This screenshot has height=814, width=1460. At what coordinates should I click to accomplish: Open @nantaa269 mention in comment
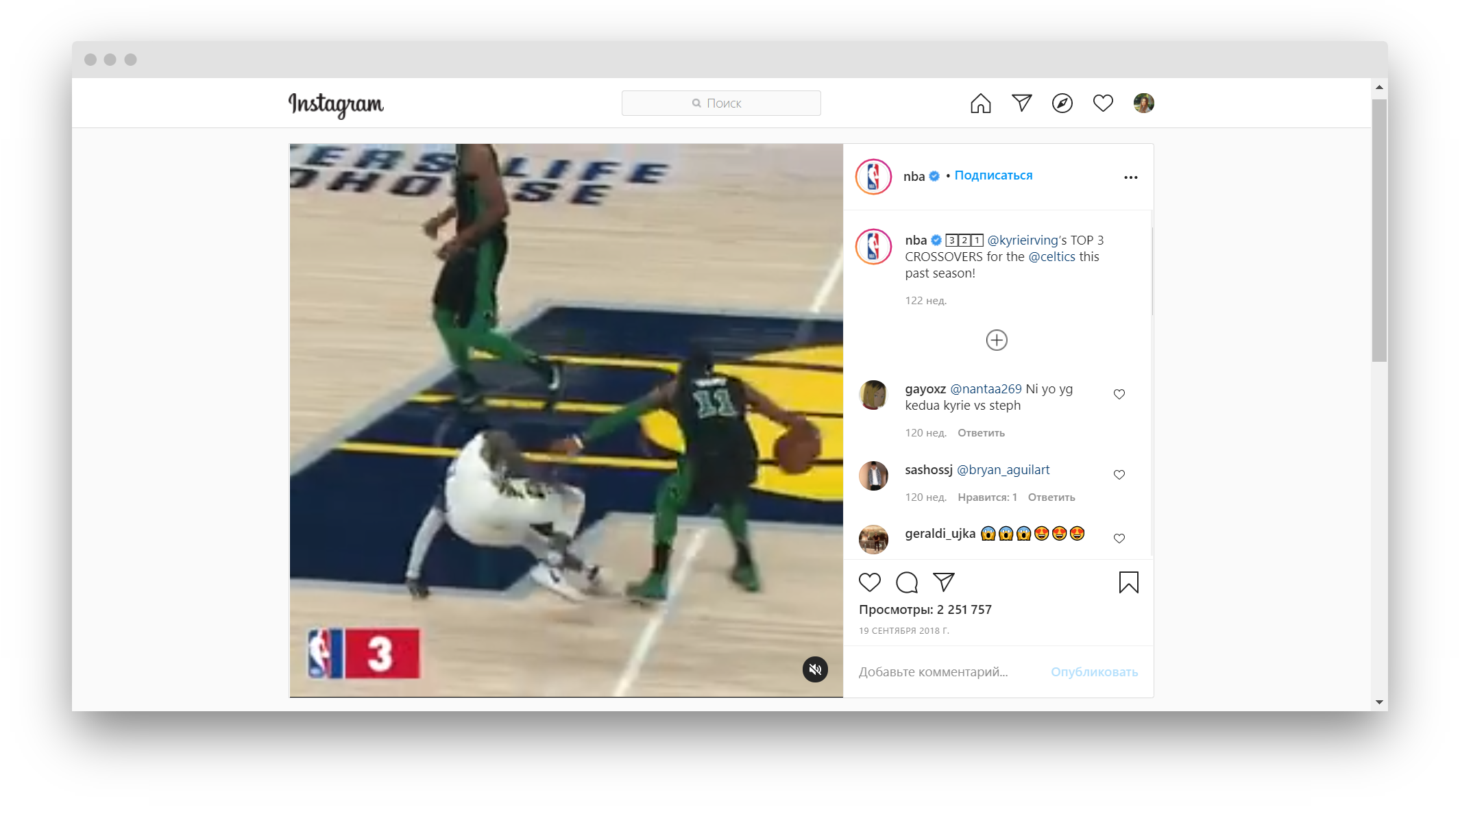[x=986, y=388]
